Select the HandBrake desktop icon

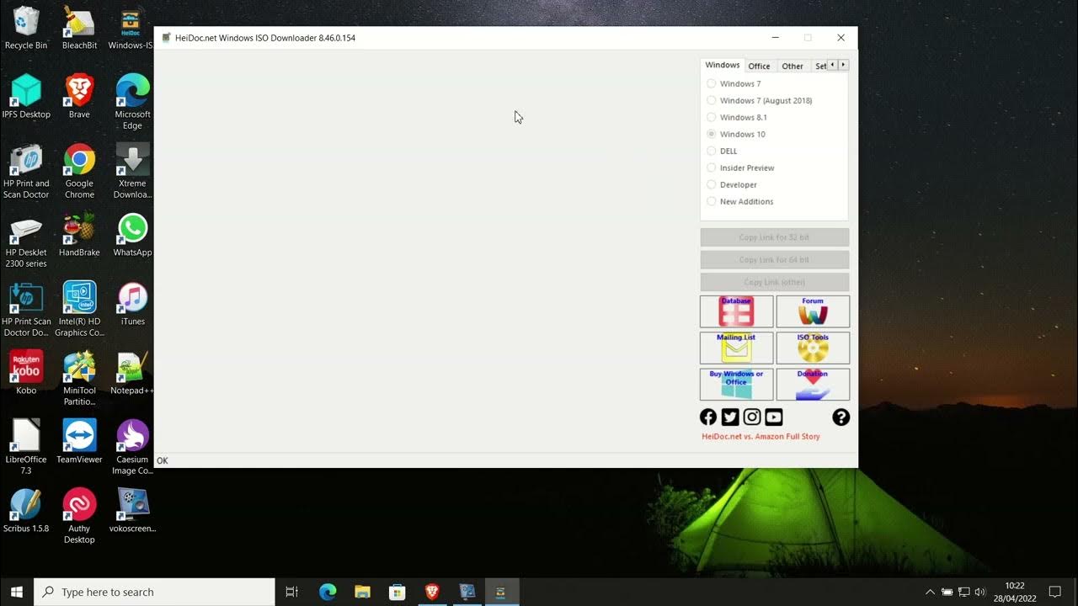[x=79, y=234]
